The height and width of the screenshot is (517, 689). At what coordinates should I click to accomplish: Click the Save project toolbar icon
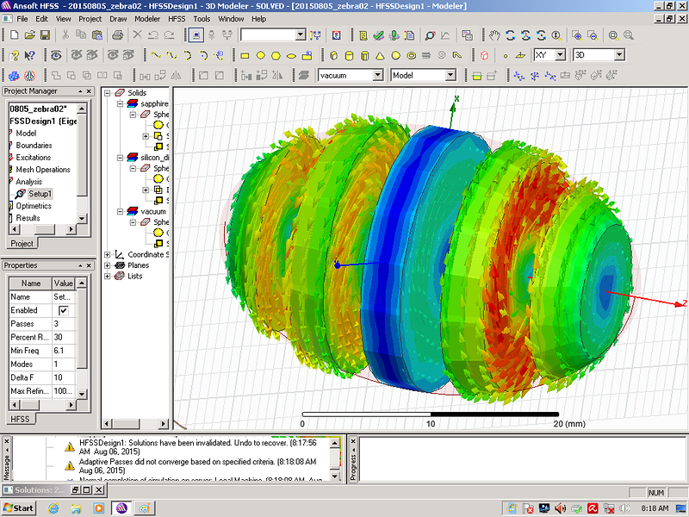[46, 35]
